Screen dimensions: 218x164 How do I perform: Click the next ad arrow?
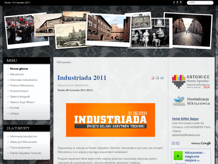click(x=178, y=143)
